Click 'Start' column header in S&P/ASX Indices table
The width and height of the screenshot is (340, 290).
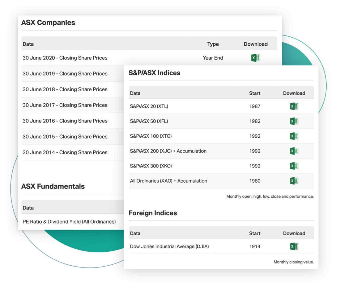255,93
